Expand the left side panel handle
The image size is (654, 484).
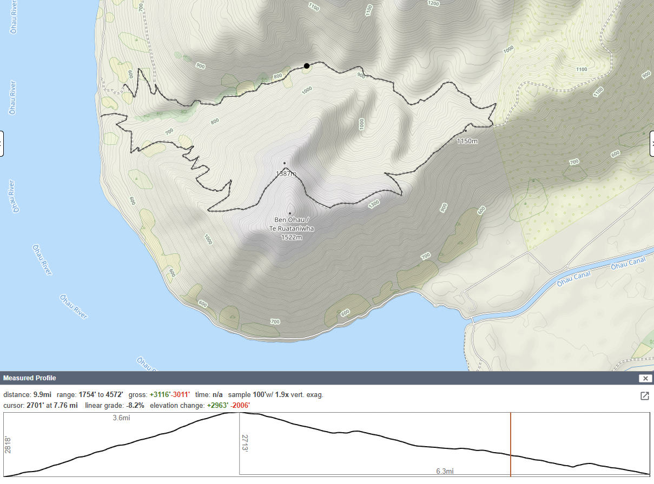[x=2, y=143]
